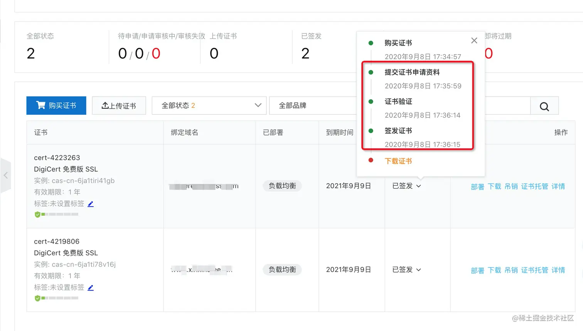Click 详情 for cert-4223263
The image size is (583, 331).
click(558, 187)
